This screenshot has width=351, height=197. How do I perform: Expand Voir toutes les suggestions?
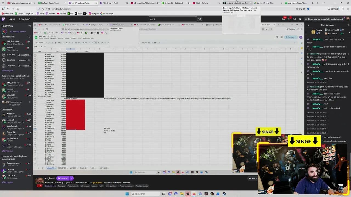click(x=16, y=103)
